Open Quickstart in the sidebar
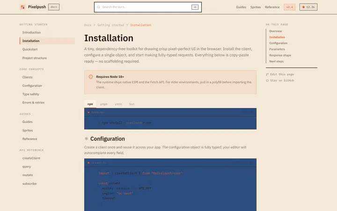 coord(47,49)
